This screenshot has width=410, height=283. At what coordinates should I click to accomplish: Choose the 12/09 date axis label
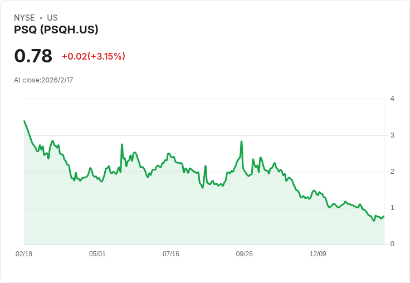318,254
